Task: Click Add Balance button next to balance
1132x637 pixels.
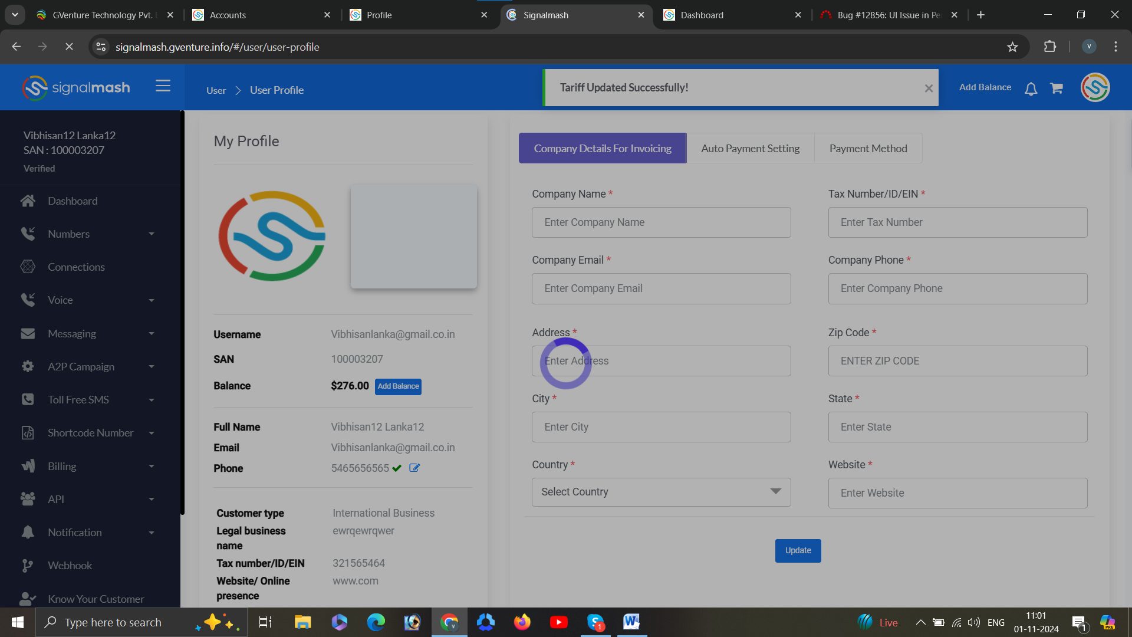Action: click(x=398, y=386)
